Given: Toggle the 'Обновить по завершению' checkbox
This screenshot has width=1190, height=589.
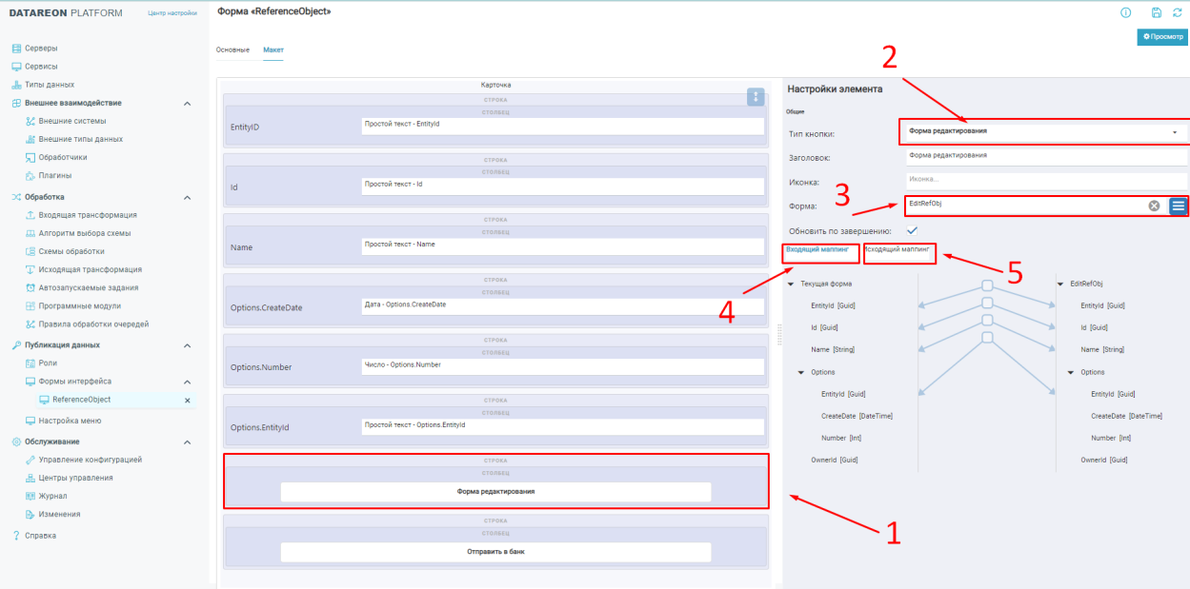Looking at the screenshot, I should 912,230.
